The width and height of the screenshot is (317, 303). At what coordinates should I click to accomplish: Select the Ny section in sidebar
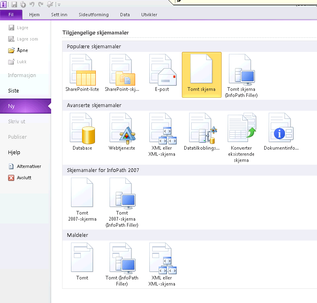point(26,106)
